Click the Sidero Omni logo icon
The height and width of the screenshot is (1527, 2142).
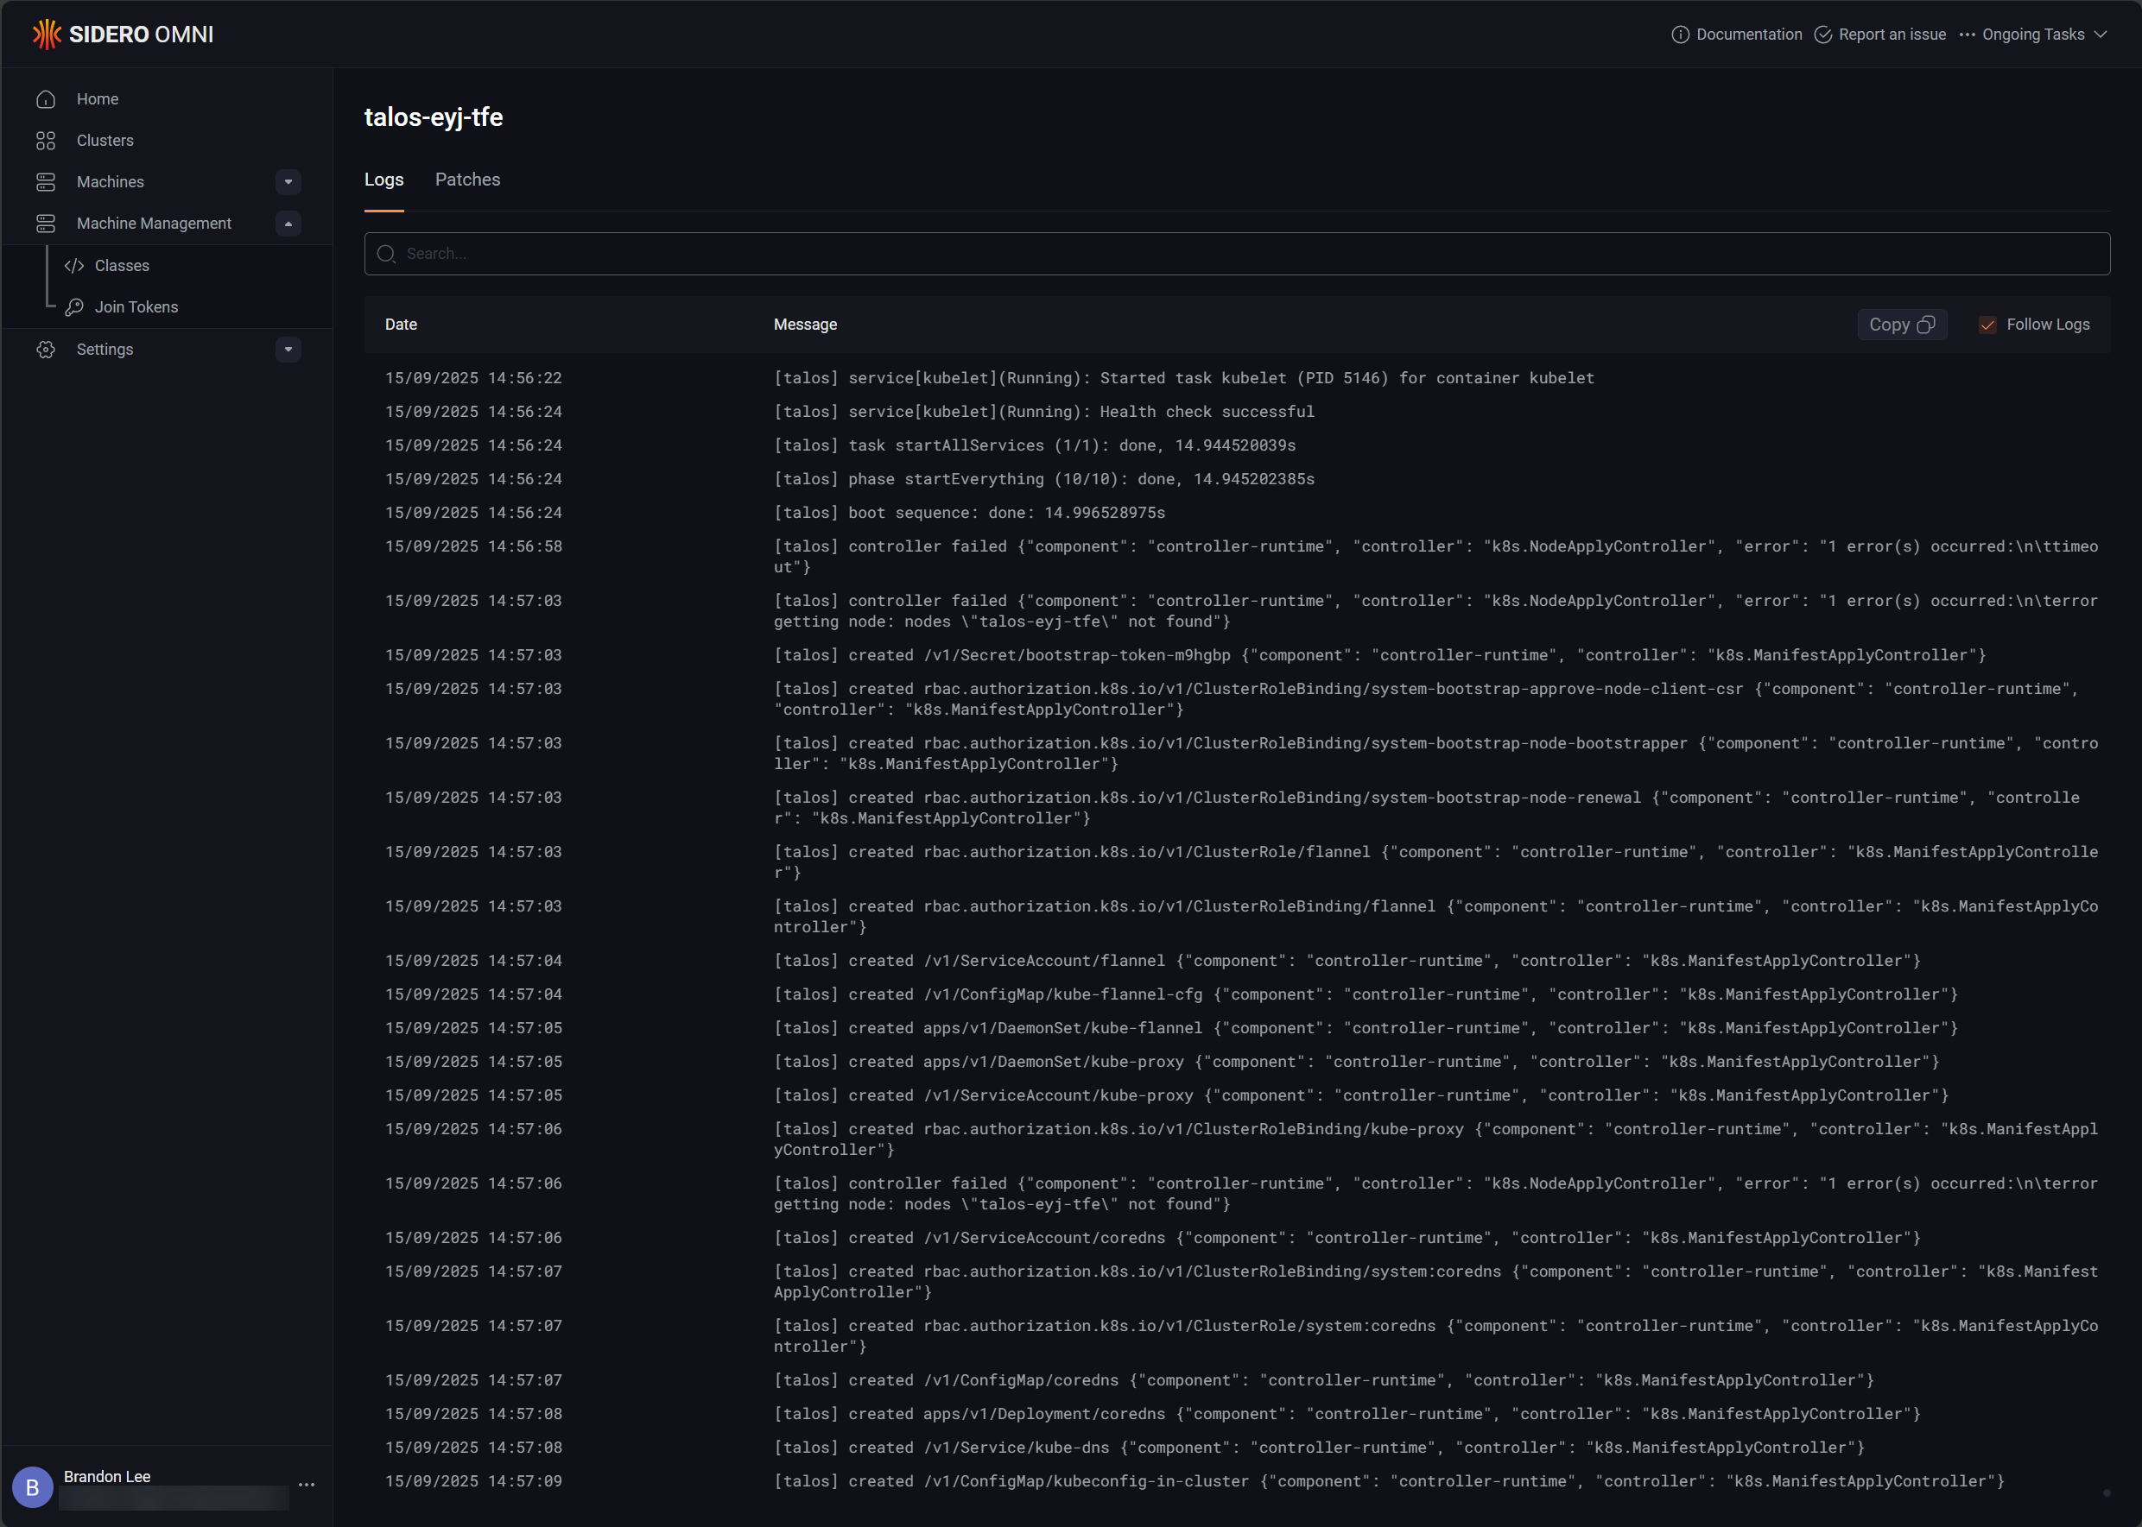[46, 34]
